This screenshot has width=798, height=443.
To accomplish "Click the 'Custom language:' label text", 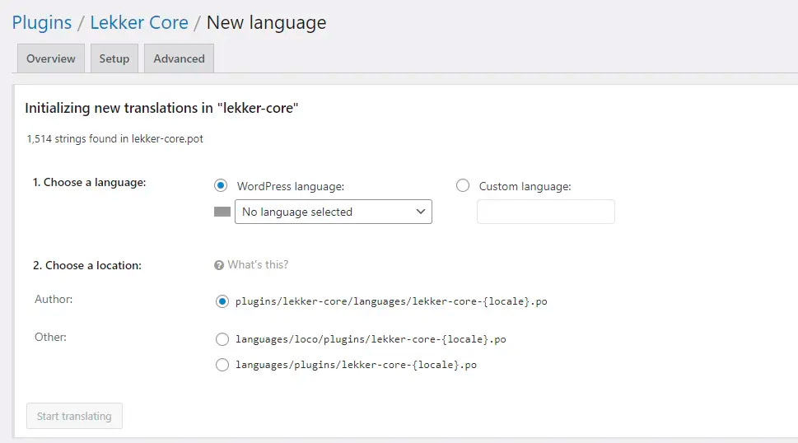I will pyautogui.click(x=525, y=186).
